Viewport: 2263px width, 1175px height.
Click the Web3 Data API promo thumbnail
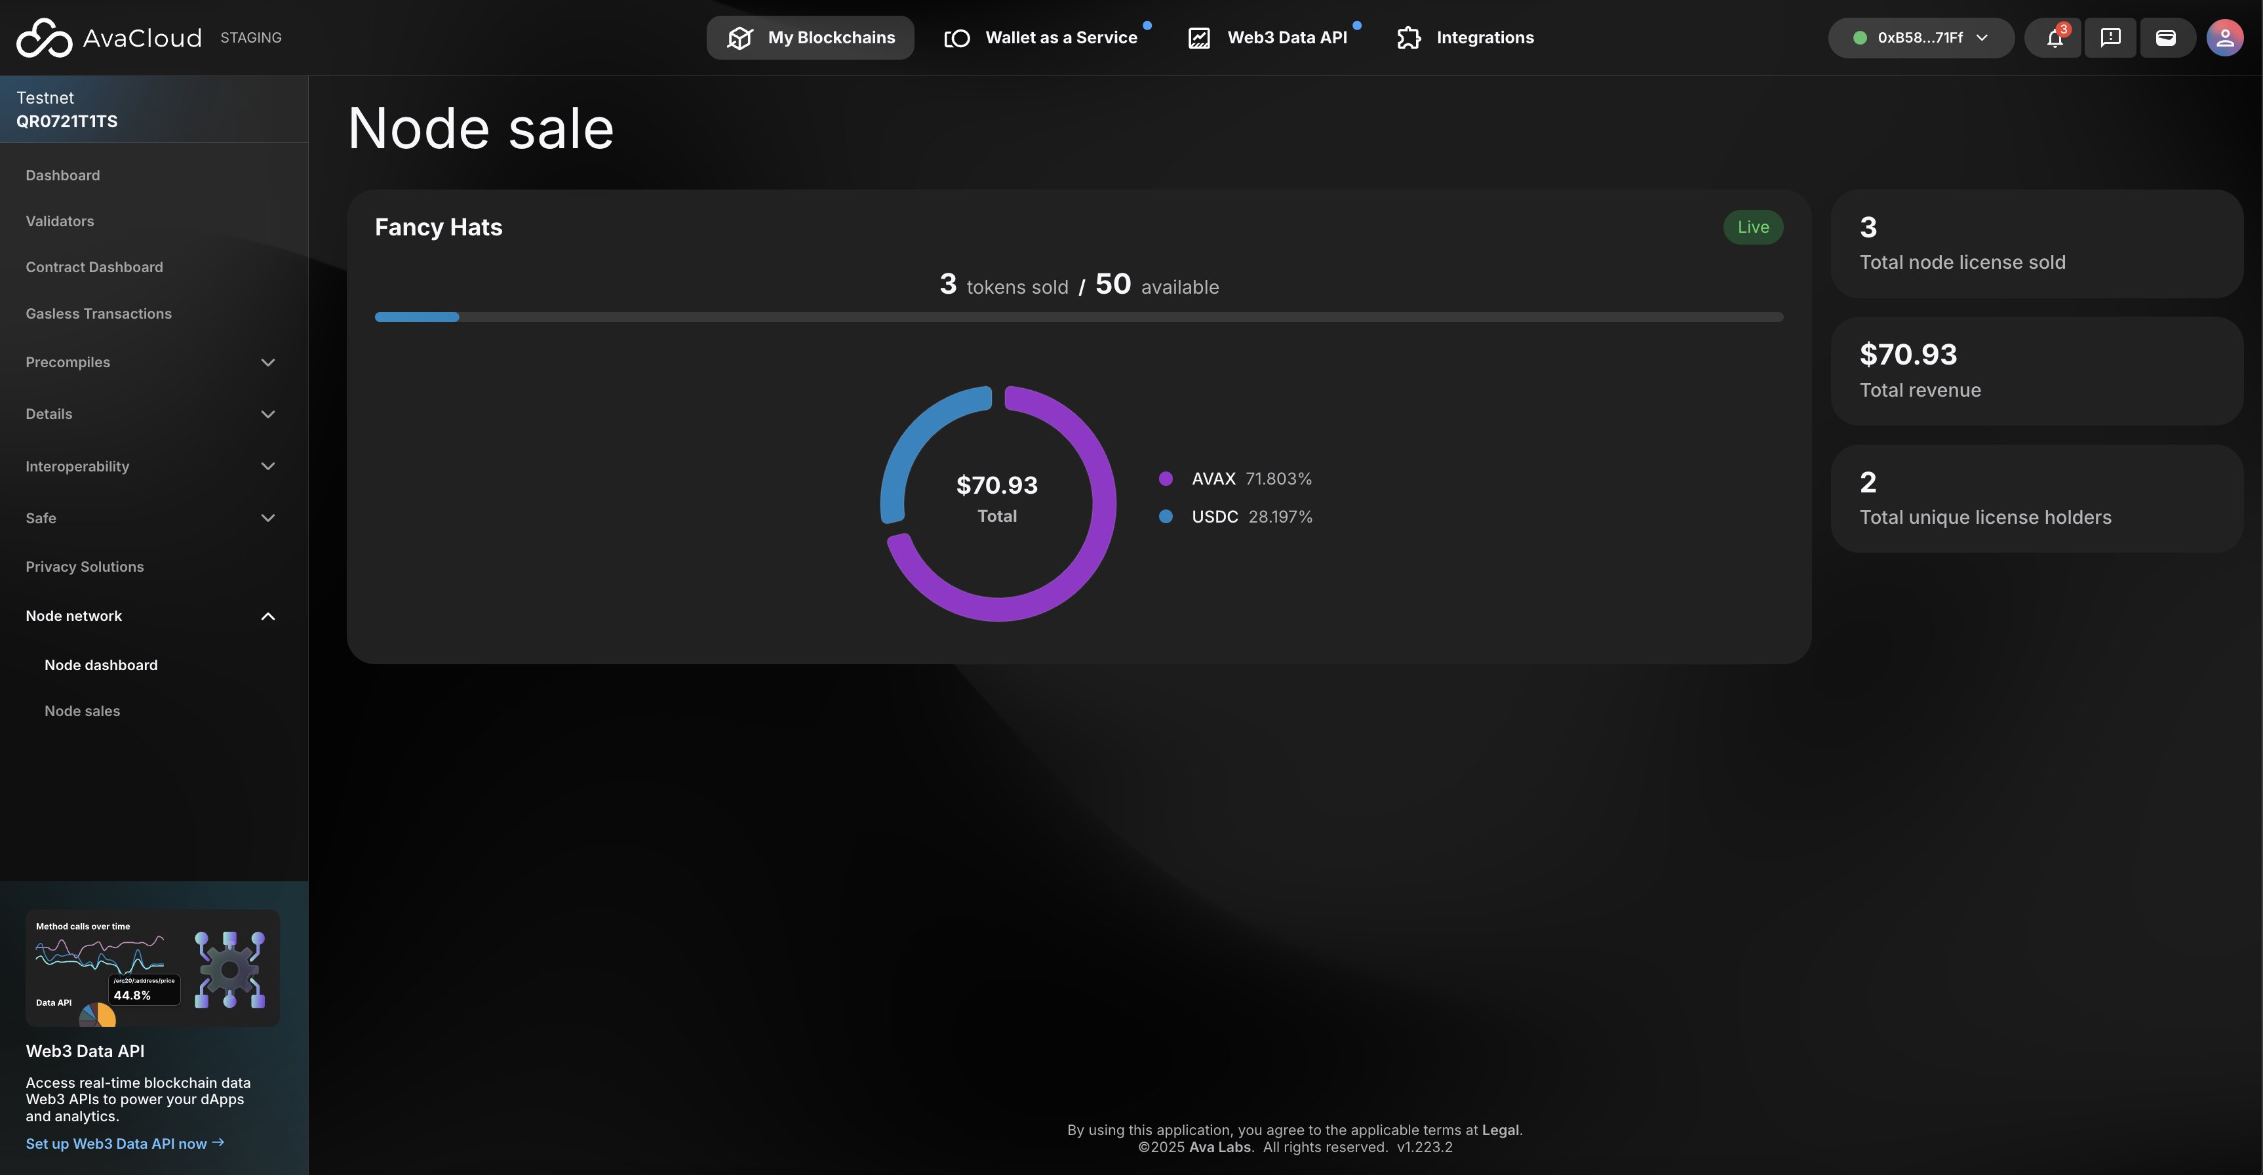pyautogui.click(x=153, y=968)
